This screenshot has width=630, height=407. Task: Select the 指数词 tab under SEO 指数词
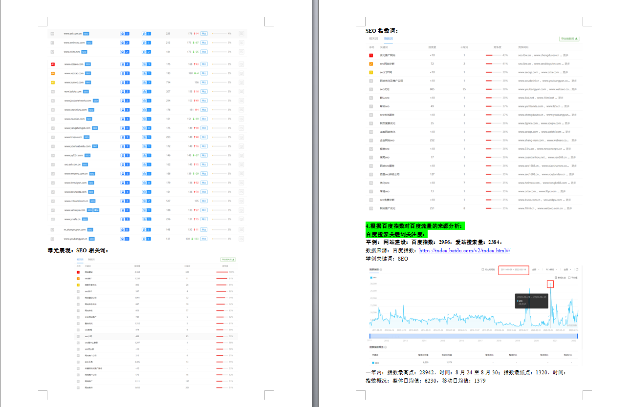pyautogui.click(x=388, y=38)
